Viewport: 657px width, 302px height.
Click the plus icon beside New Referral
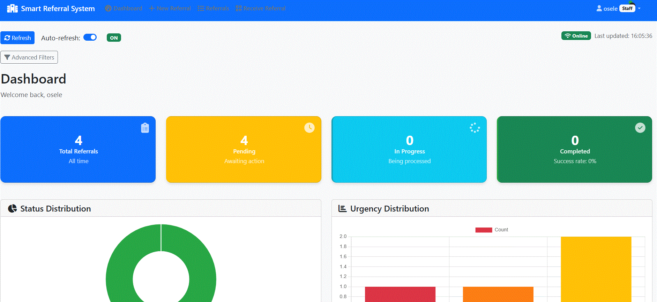point(152,8)
